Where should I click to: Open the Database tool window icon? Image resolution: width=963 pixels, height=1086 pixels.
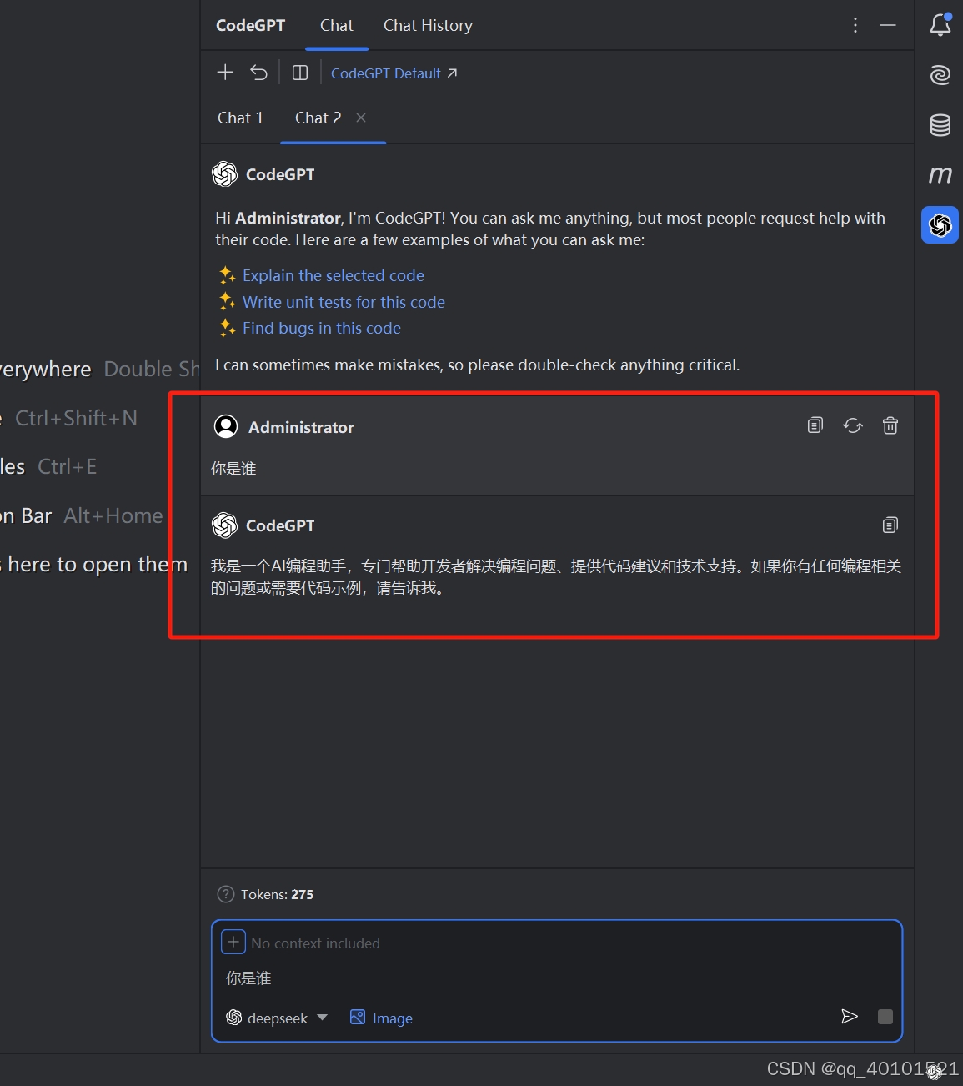pyautogui.click(x=940, y=125)
